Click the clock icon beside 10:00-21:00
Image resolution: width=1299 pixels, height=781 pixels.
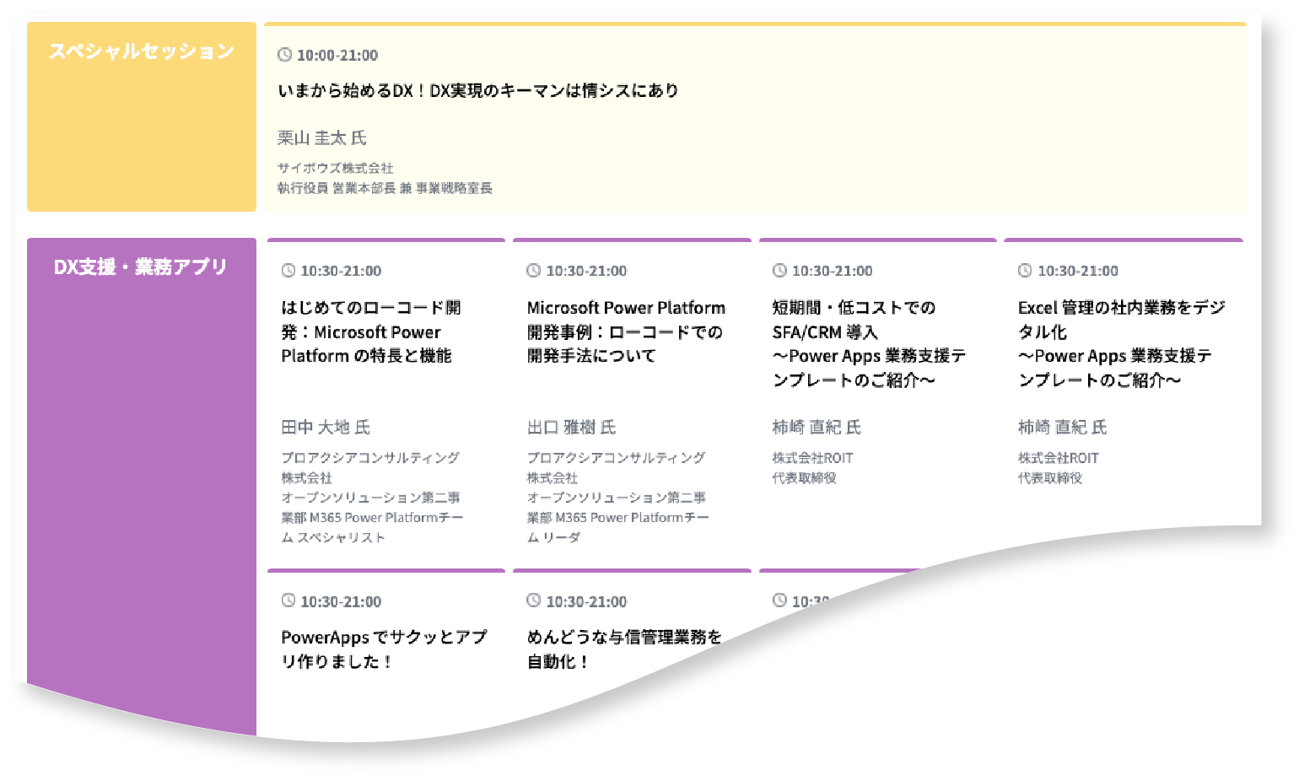(285, 55)
